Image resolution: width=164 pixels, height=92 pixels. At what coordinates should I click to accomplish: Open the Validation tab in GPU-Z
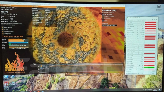point(143,20)
